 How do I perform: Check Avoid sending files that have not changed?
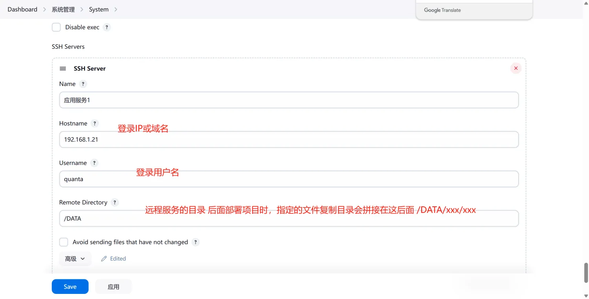pyautogui.click(x=64, y=242)
